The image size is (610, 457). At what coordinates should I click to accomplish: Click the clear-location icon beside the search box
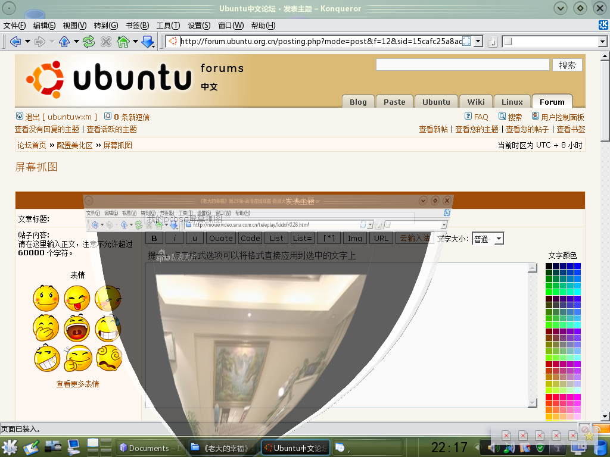(x=492, y=41)
